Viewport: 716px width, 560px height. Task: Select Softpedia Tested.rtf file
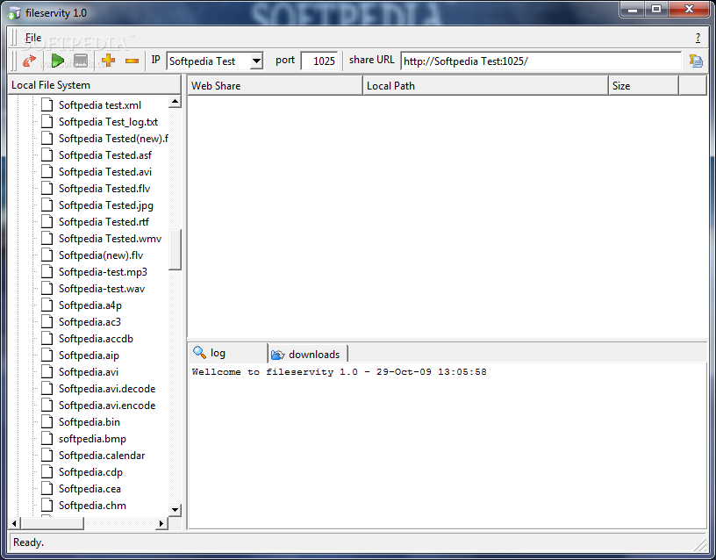104,222
